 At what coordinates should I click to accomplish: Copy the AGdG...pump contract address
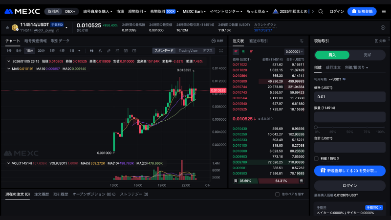point(58,31)
